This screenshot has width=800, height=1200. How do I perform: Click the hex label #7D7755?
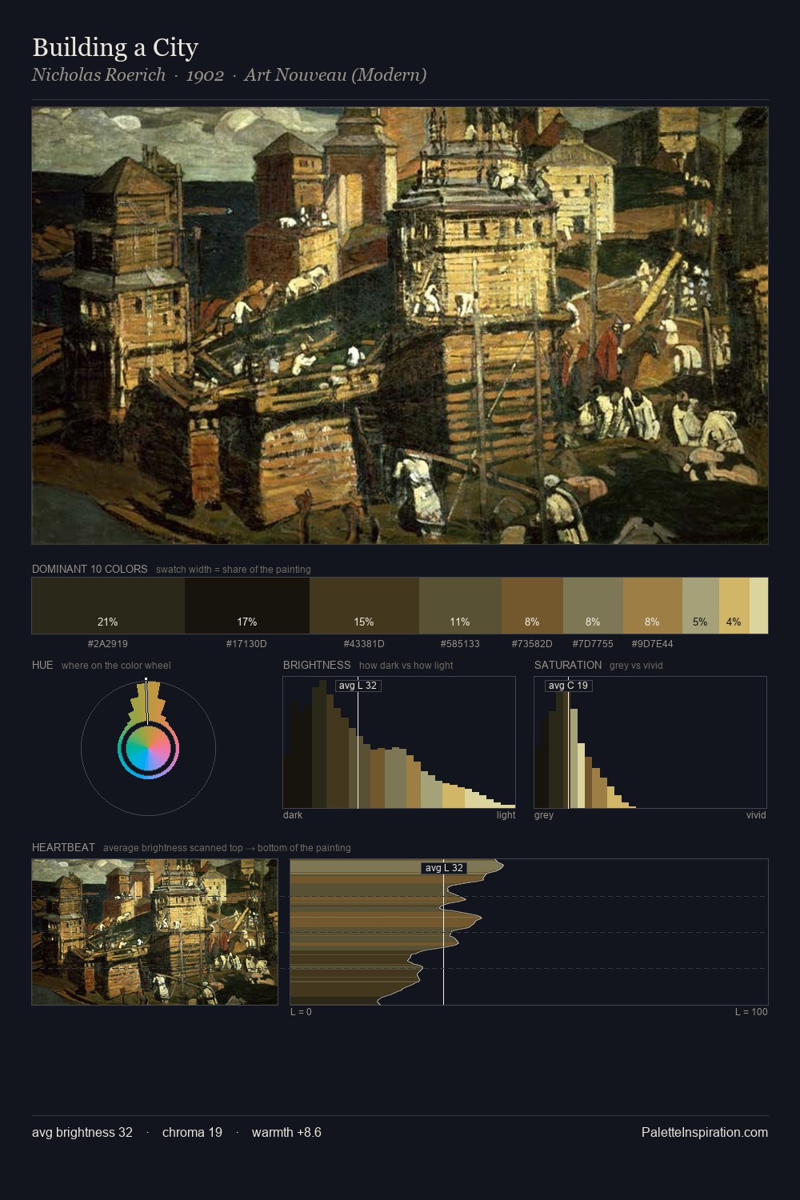point(593,644)
